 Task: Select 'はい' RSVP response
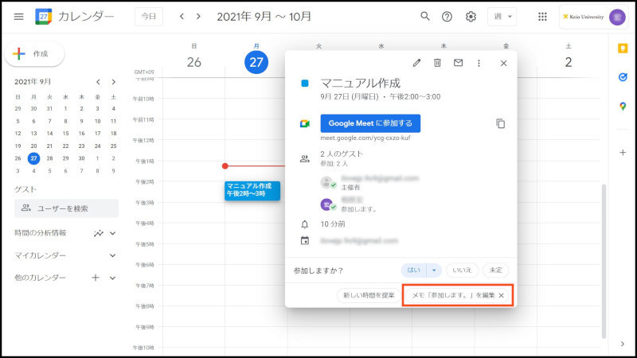pos(413,270)
